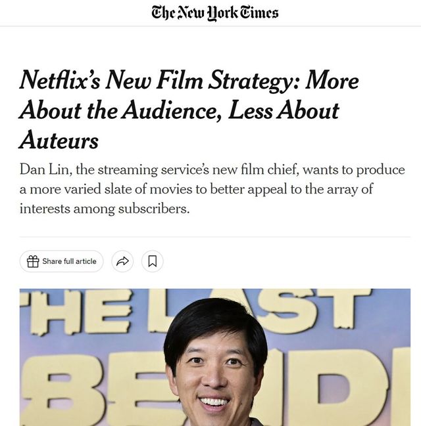
Task: Click the gift box icon
Action: click(x=33, y=261)
